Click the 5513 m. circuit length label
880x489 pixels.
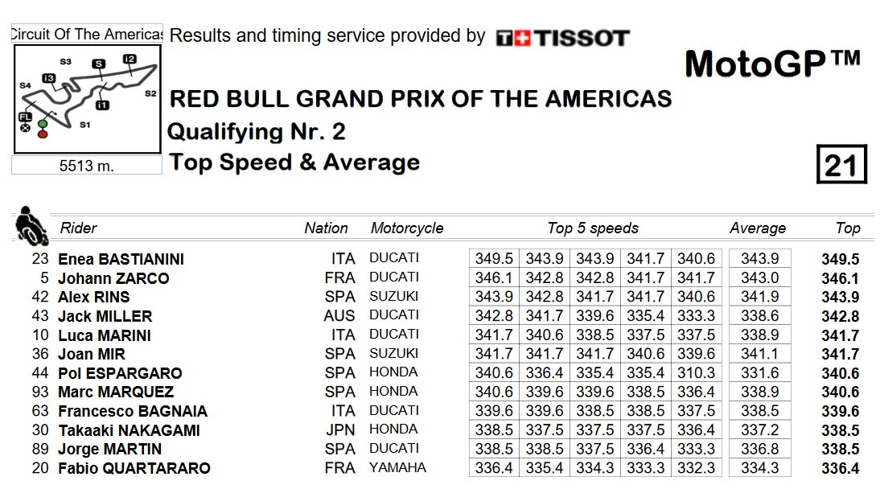tap(87, 166)
